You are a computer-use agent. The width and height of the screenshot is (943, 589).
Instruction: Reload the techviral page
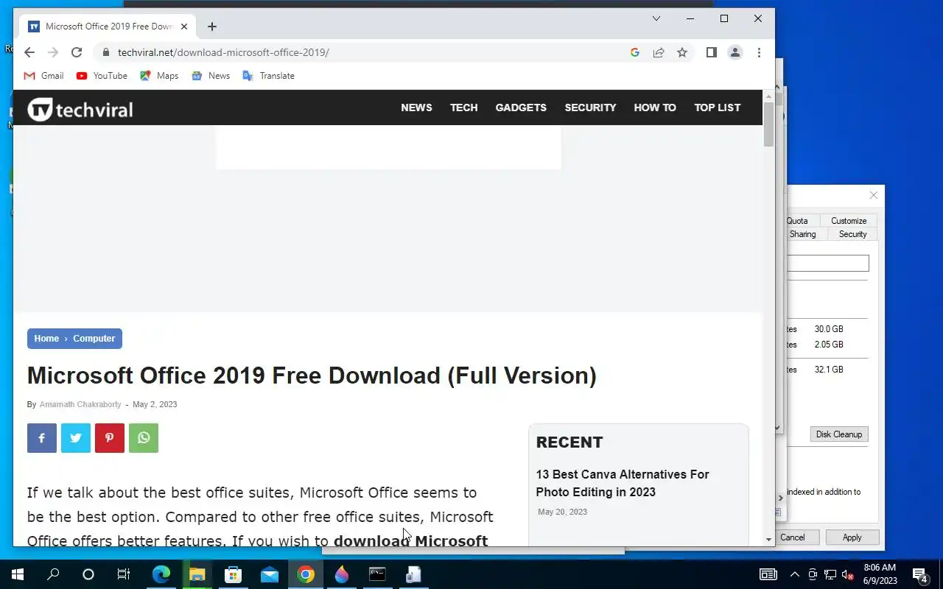coord(77,52)
